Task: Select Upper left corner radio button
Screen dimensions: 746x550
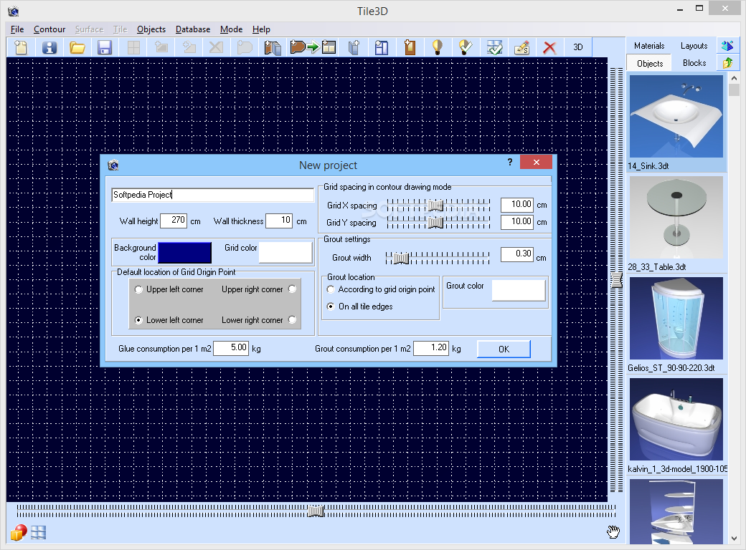Action: 138,289
